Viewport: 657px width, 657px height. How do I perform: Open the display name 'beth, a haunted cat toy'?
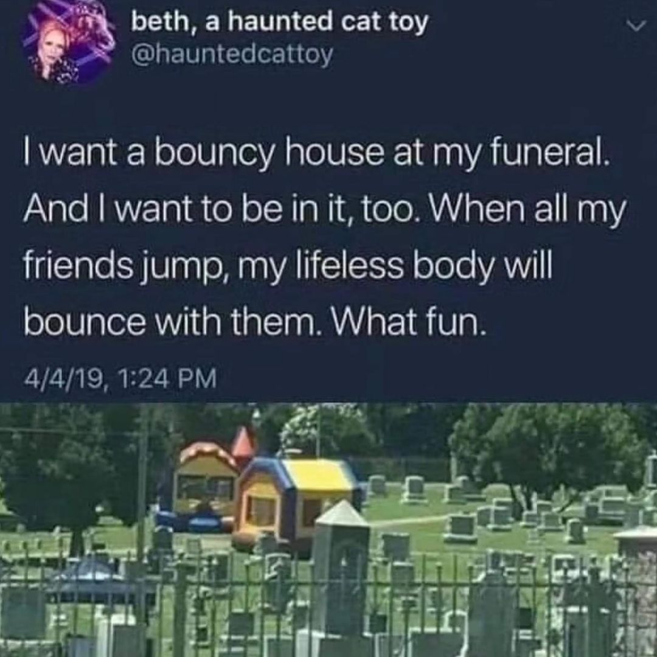(280, 22)
